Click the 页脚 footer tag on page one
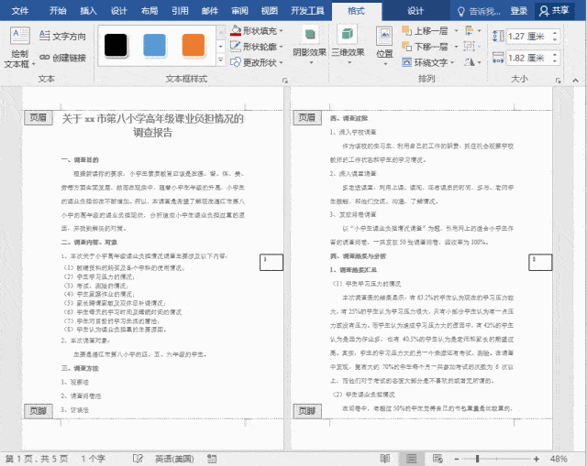Screen dimensions: 587x466 click(39, 411)
